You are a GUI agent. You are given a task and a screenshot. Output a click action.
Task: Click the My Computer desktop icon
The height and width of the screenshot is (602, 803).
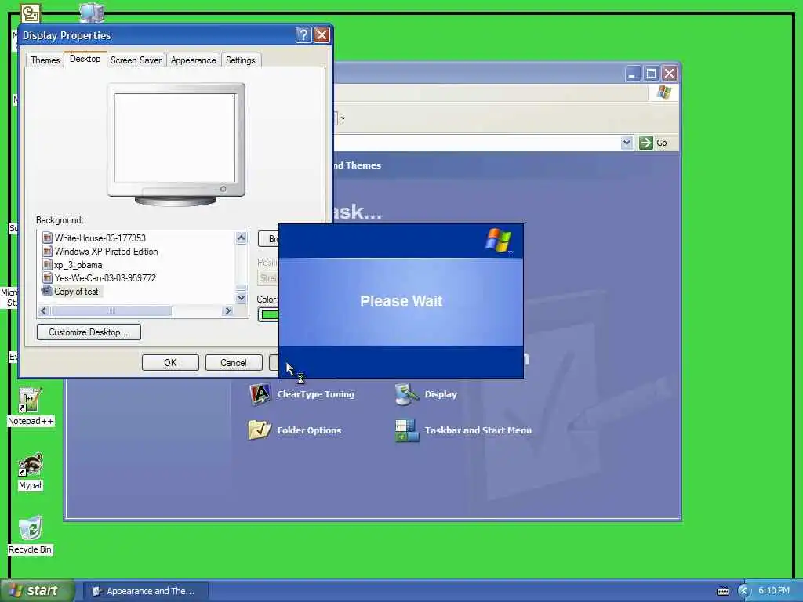pos(93,13)
